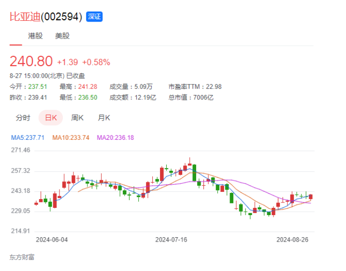Open the 比亚迪(002594) stock title
The height and width of the screenshot is (271, 346).
point(46,17)
